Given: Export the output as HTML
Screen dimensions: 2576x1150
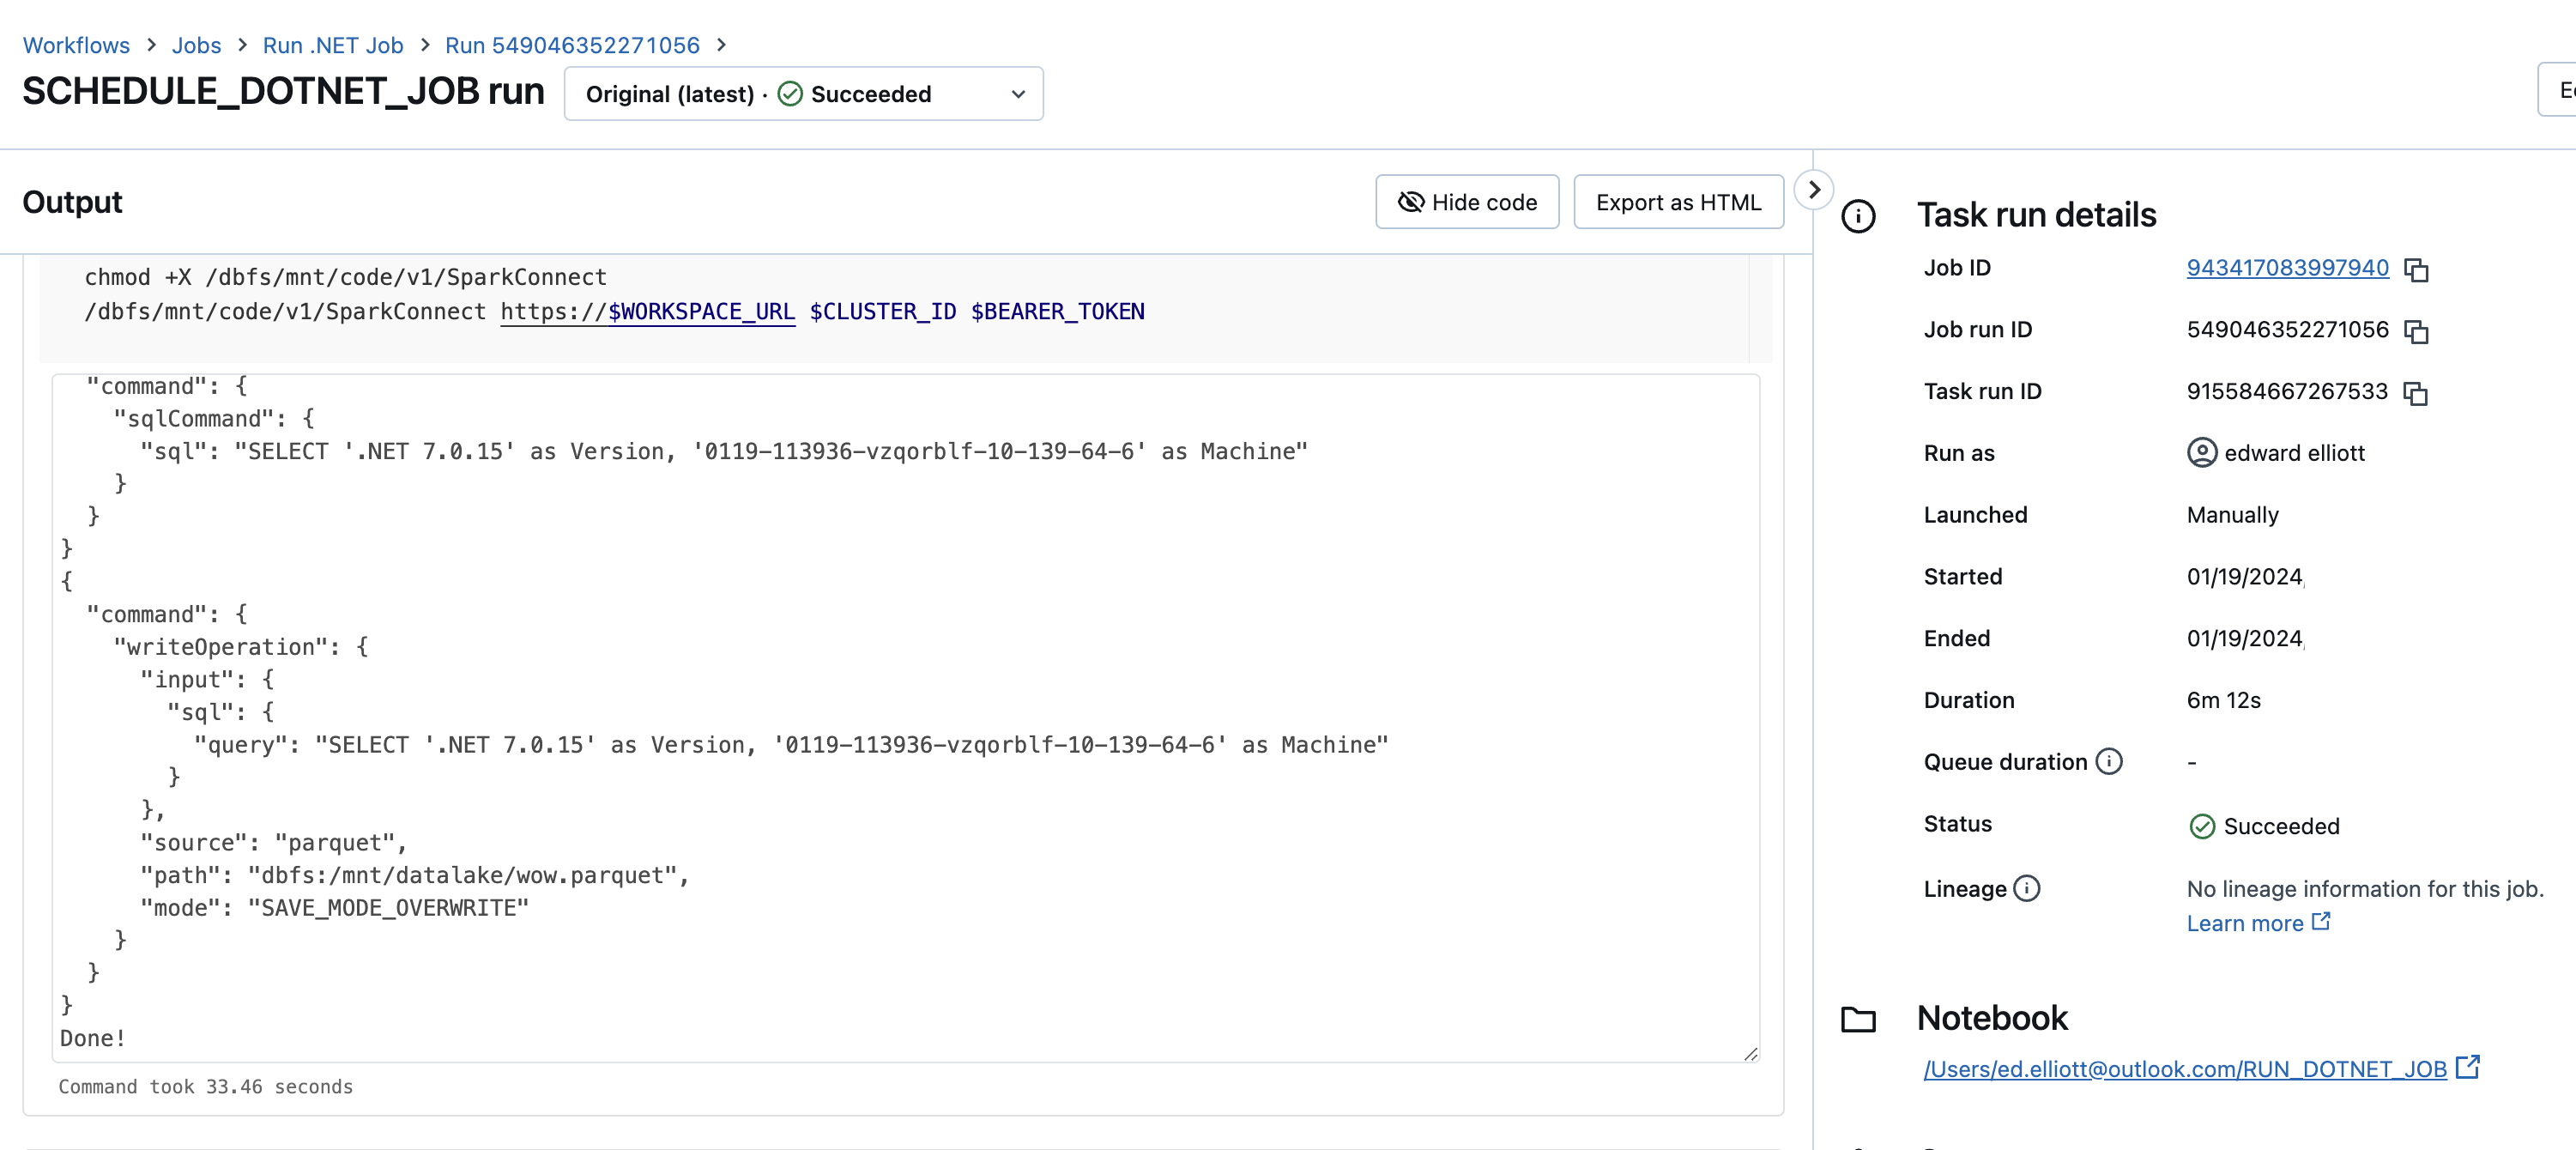Looking at the screenshot, I should tap(1678, 201).
